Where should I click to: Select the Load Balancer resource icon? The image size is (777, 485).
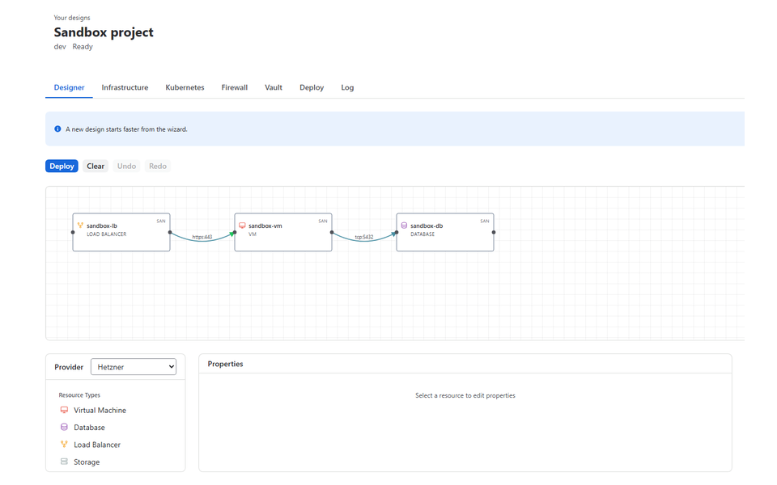64,444
